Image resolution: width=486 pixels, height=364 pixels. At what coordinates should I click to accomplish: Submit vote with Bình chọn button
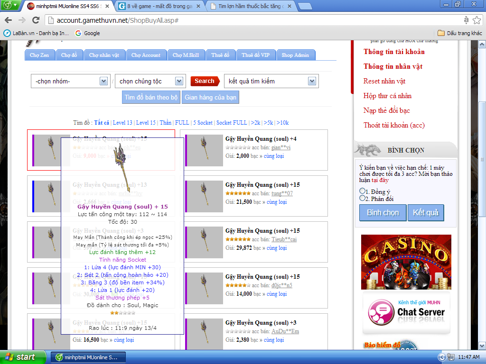click(383, 213)
